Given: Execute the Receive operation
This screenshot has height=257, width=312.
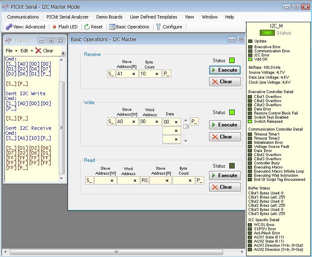Looking at the screenshot, I should coord(225,70).
